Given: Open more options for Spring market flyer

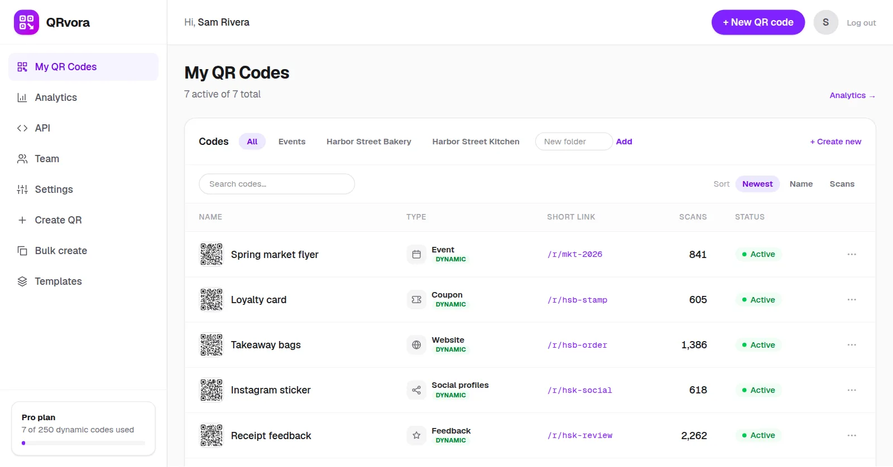Looking at the screenshot, I should [852, 254].
